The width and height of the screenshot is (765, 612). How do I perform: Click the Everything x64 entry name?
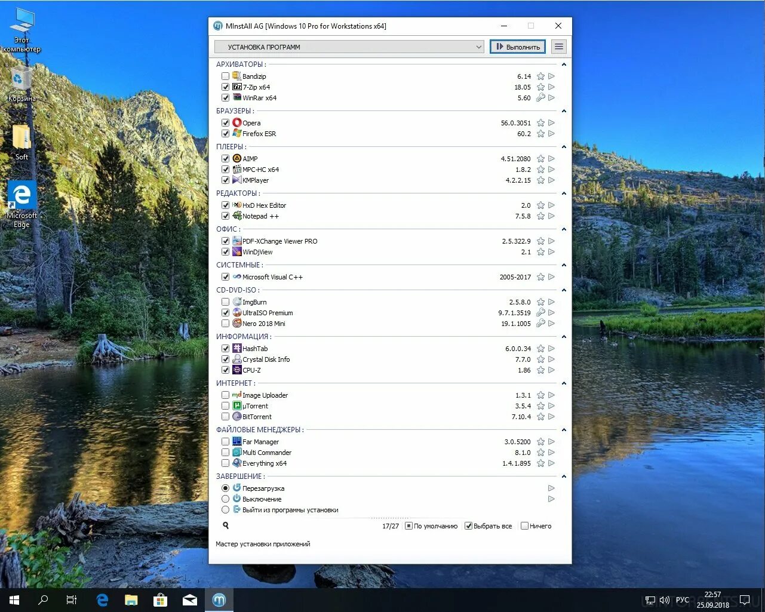(265, 463)
